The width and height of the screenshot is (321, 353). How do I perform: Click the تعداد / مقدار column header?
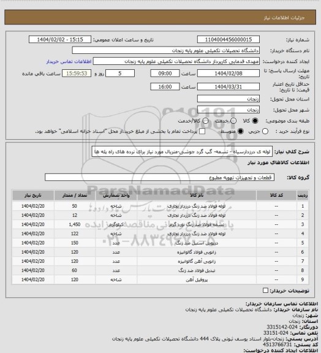coord(75,195)
